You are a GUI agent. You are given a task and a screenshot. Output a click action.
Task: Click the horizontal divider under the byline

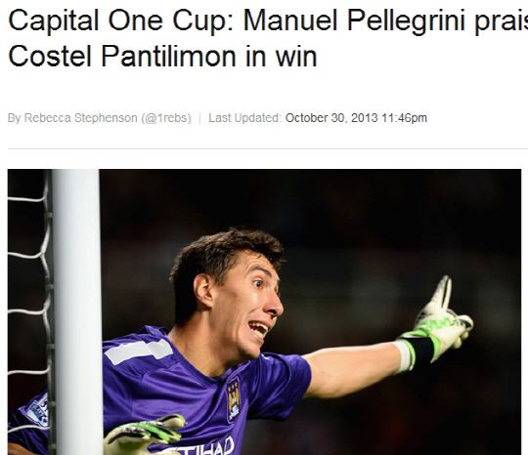pyautogui.click(x=268, y=148)
